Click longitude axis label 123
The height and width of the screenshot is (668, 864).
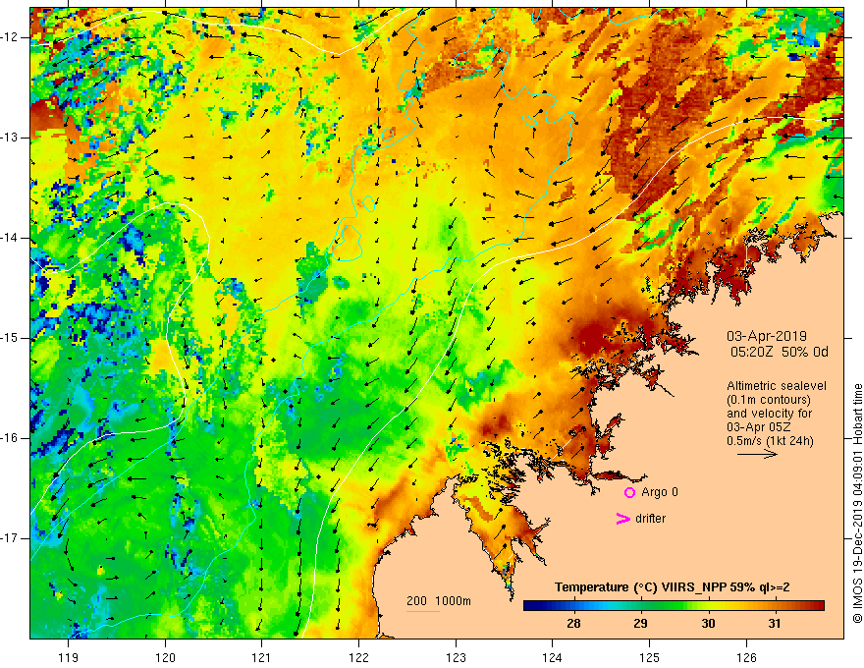pos(456,657)
